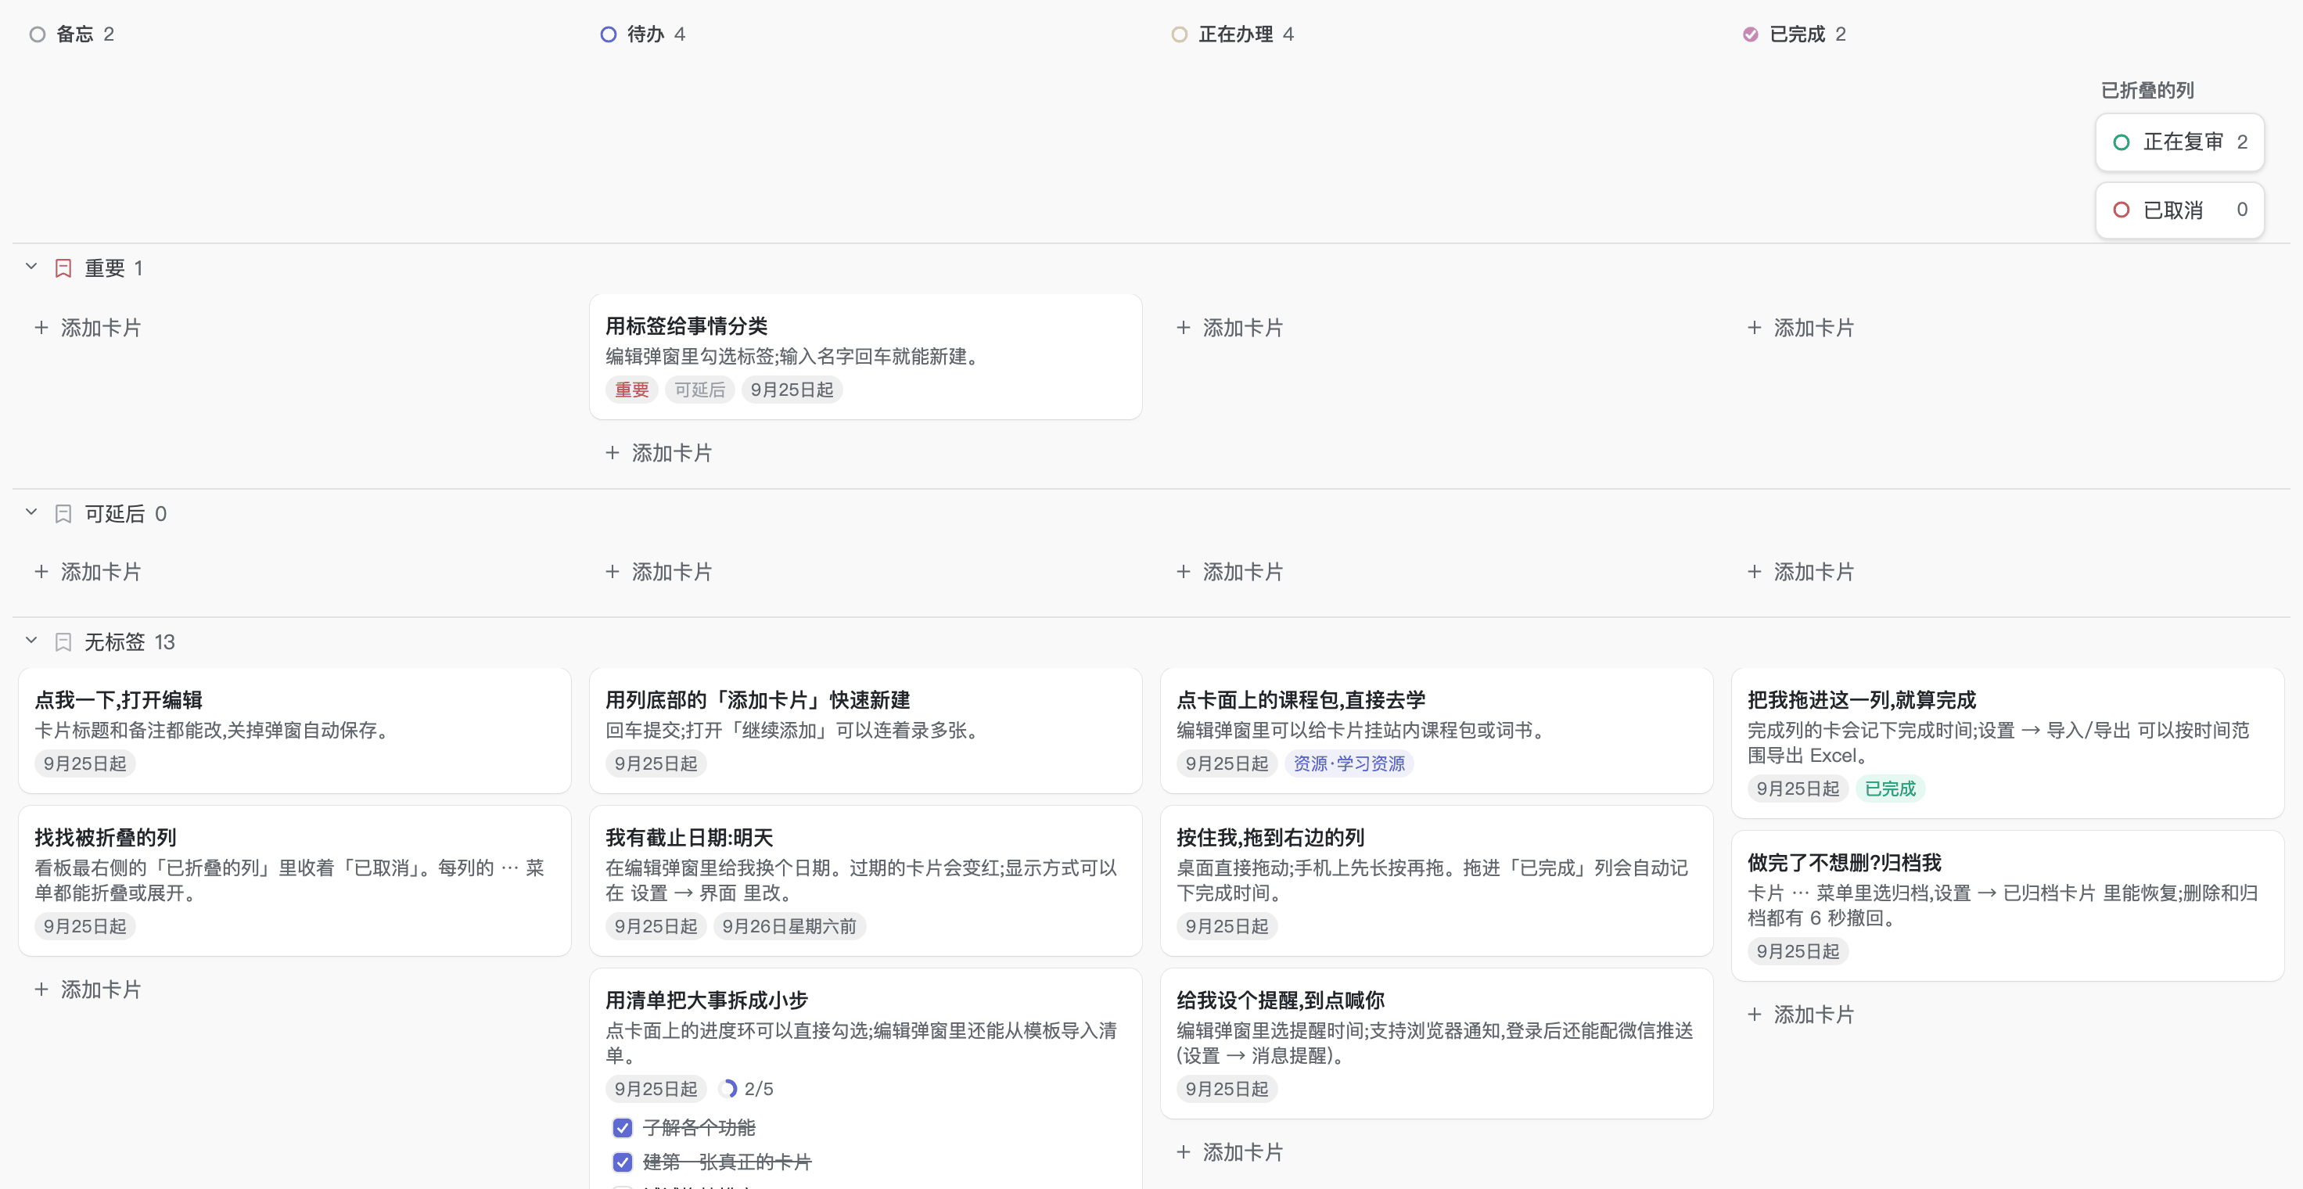
Task: Click the 2/5 checklist progress count
Action: pyautogui.click(x=758, y=1089)
